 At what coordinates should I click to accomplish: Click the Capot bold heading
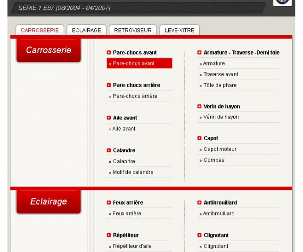pos(211,138)
